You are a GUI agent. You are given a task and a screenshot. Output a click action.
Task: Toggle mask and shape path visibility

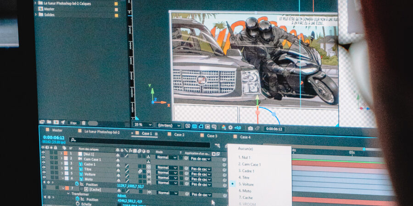[x=201, y=126]
